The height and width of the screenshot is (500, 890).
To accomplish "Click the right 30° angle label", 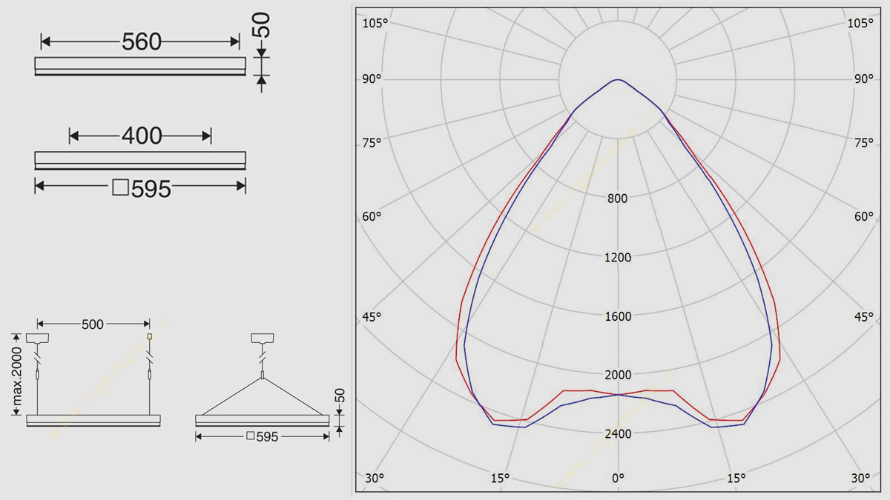I will [860, 479].
